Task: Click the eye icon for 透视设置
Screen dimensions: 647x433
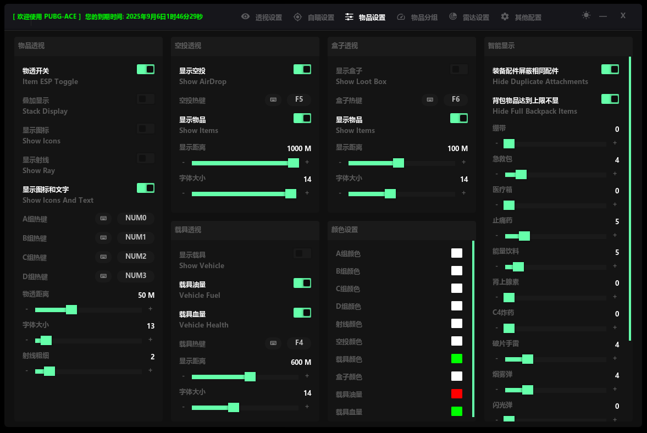Action: 245,17
